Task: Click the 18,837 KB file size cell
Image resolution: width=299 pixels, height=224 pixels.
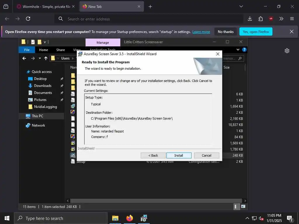Action: [x=236, y=125]
